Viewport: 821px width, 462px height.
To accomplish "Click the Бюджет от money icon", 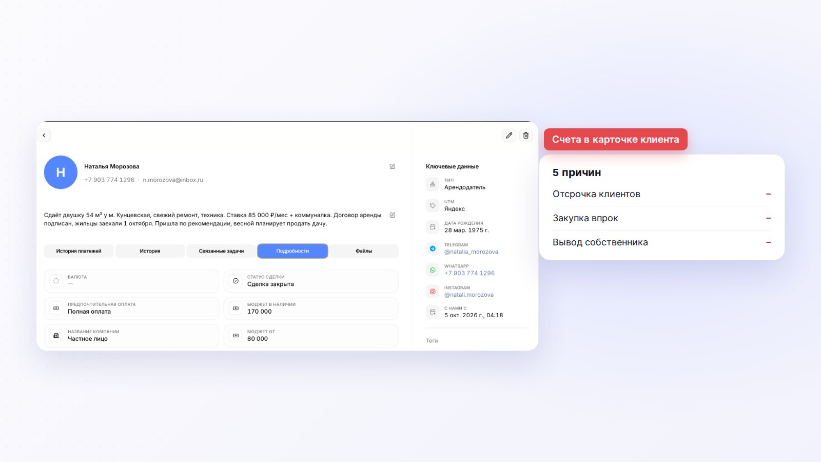I will click(236, 335).
